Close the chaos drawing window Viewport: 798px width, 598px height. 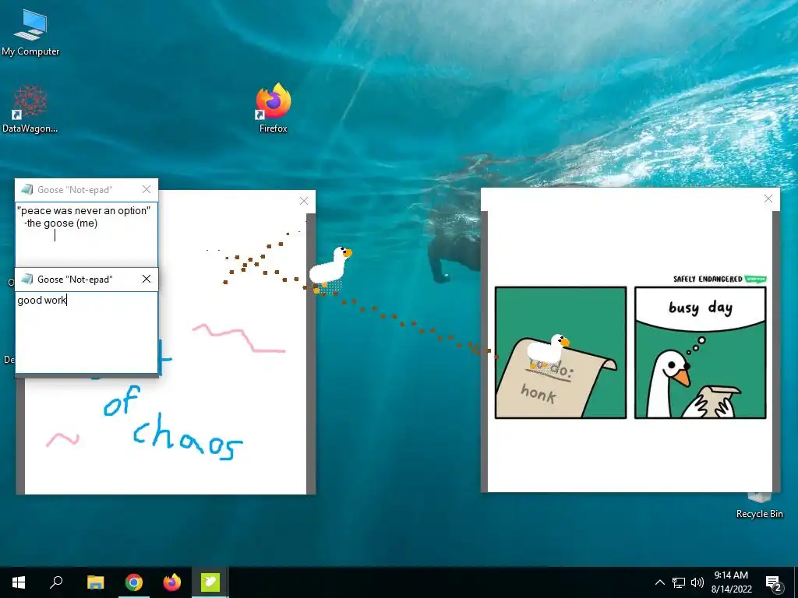click(x=304, y=201)
